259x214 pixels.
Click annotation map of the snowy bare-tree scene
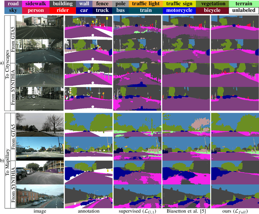pyautogui.click(x=89, y=125)
